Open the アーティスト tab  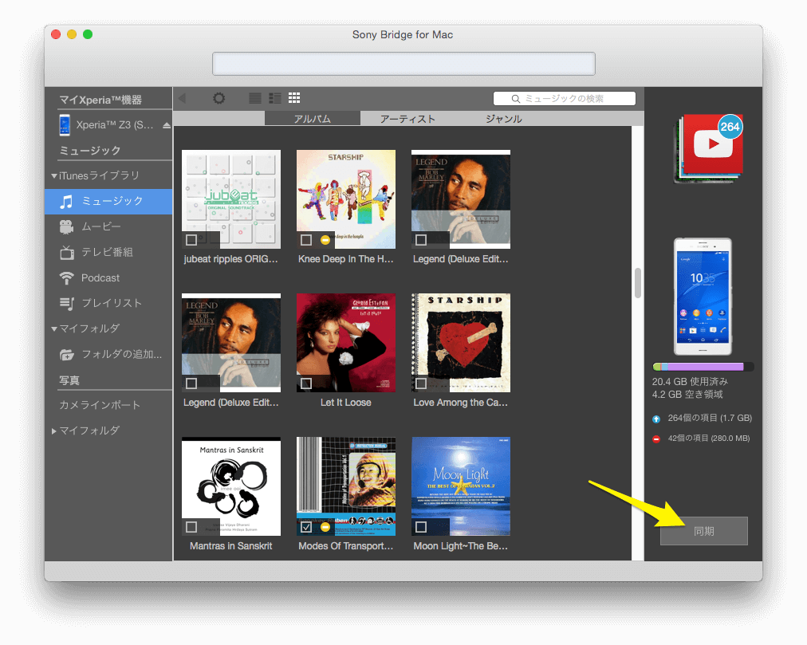click(x=407, y=118)
